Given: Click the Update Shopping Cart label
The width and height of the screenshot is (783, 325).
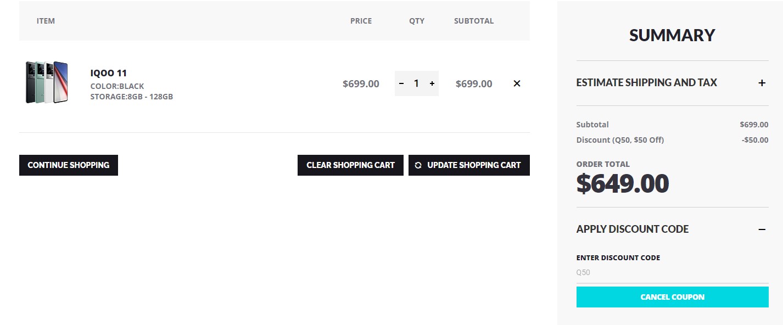Looking at the screenshot, I should [x=474, y=165].
